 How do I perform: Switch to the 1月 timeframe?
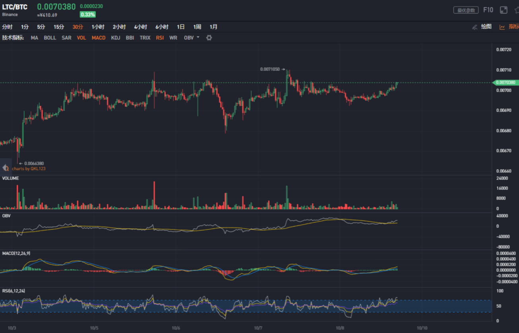214,27
